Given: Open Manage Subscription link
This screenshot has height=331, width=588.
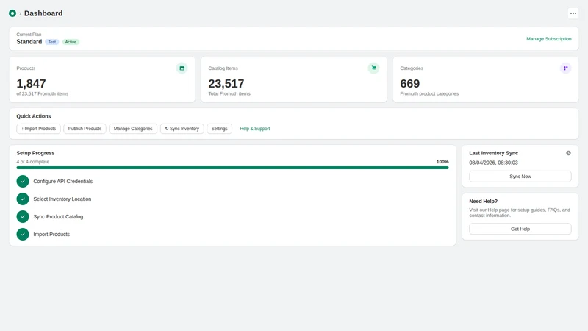Looking at the screenshot, I should pos(548,39).
